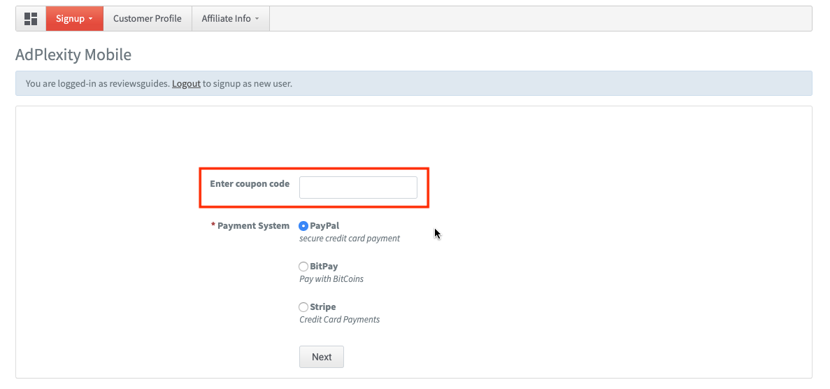830x389 pixels.
Task: Open the dashboard grid icon
Action: 31,19
